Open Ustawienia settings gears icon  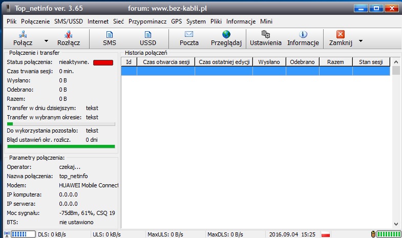265,34
